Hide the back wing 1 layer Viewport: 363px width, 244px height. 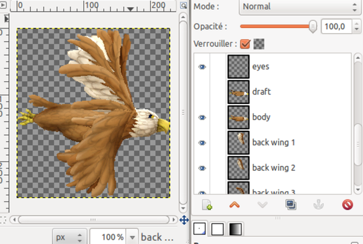point(202,143)
